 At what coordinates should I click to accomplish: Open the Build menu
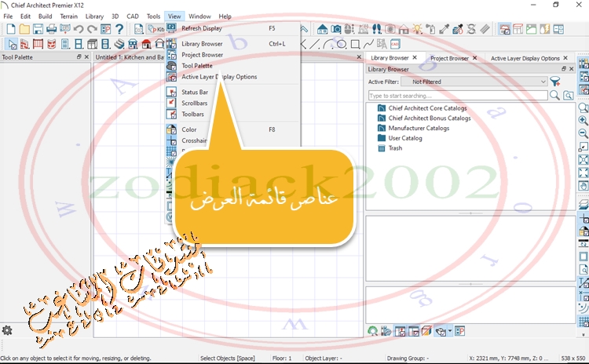45,16
